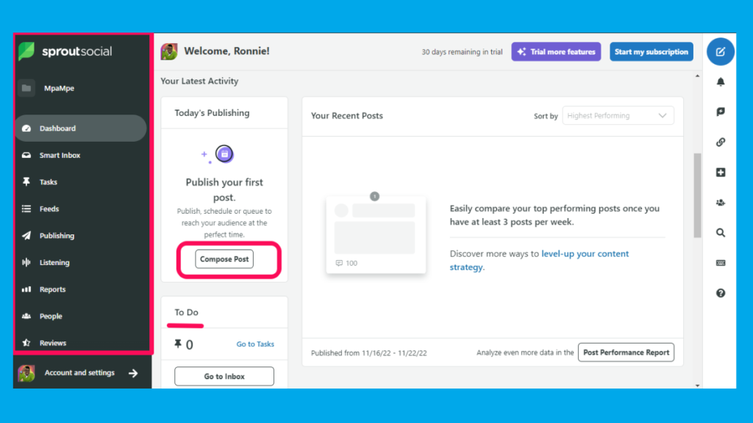Click the Listening sound wave icon

pos(26,262)
